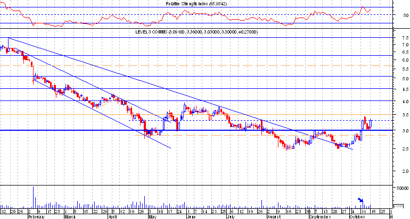Screen dimensions: 410x219
Task: Click the 50000 volume axis label
Action: click(x=402, y=188)
